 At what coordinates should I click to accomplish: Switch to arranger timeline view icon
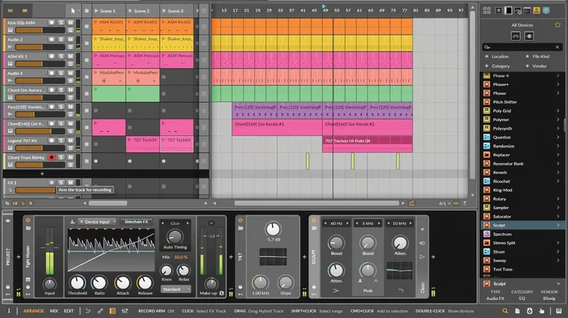coord(25,11)
